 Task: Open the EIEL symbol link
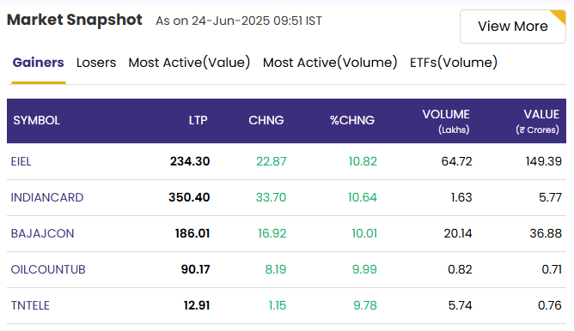[x=21, y=161]
